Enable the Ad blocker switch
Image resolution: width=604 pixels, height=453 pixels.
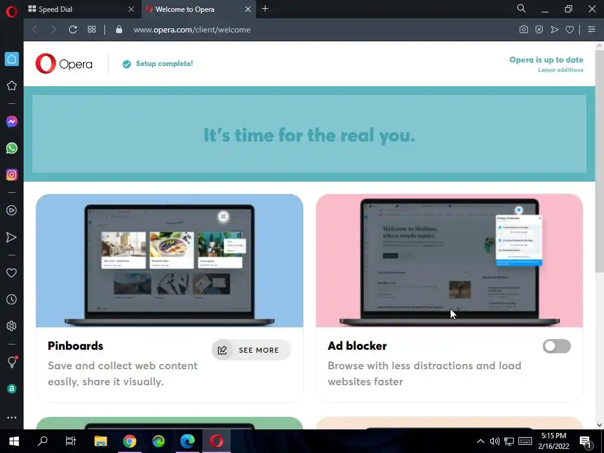tap(557, 346)
